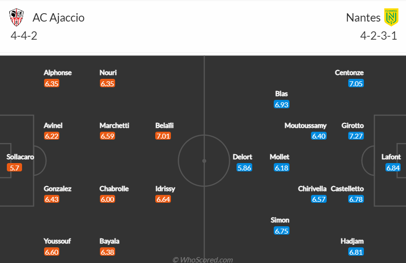Select Centonze's 7.05 rating badge
Viewport: 406px width, 263px height.
[356, 83]
